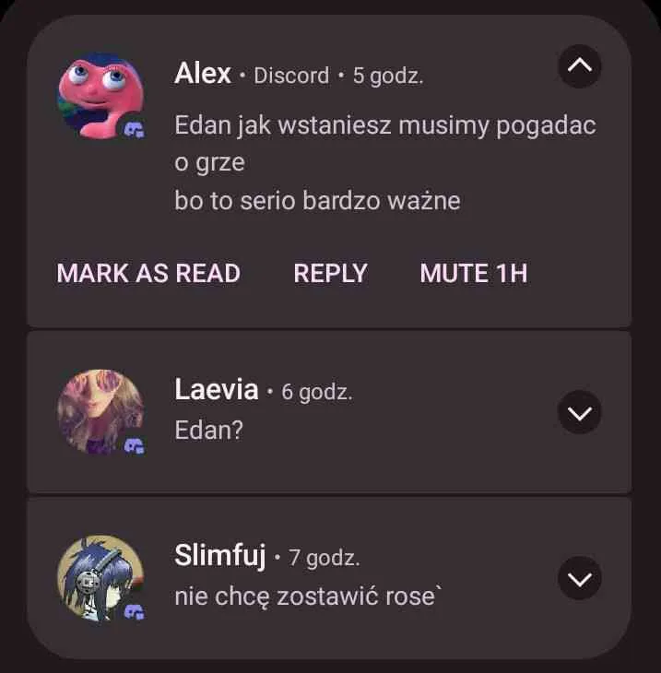This screenshot has width=661, height=673.
Task: Open Slimfuj's blue-haired avatar
Action: (x=100, y=578)
